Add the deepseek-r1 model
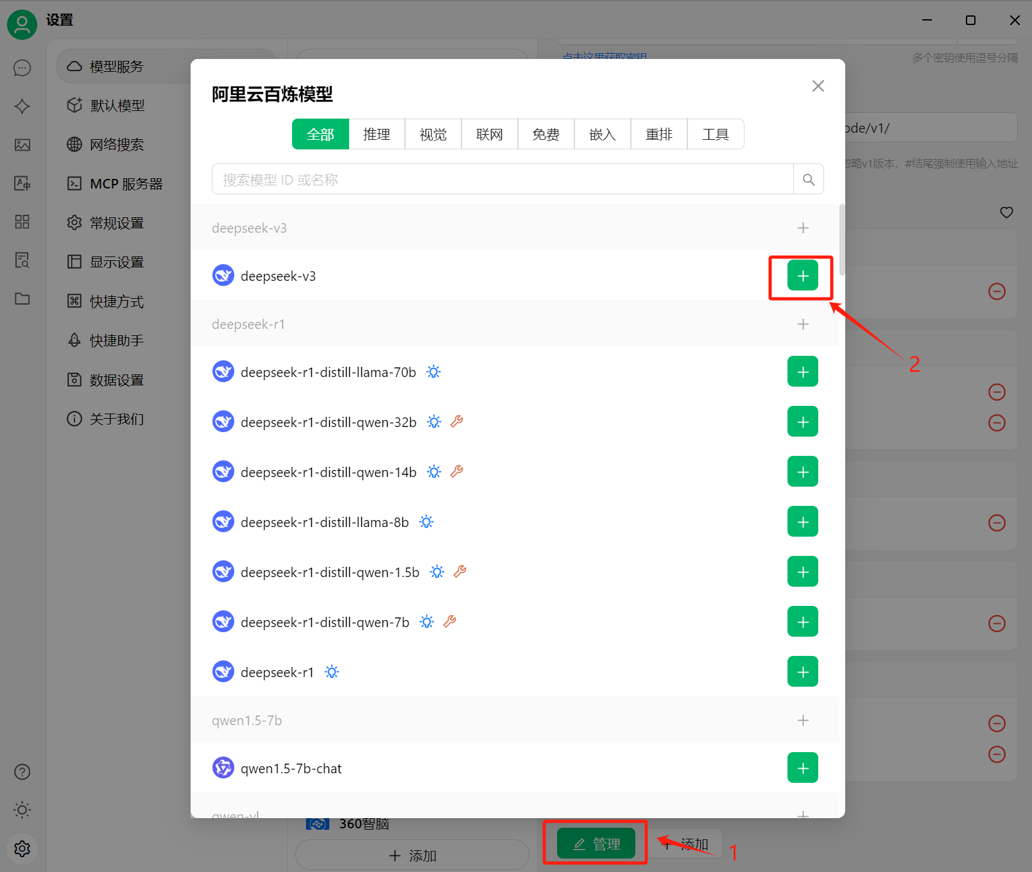The height and width of the screenshot is (872, 1032). pos(802,672)
